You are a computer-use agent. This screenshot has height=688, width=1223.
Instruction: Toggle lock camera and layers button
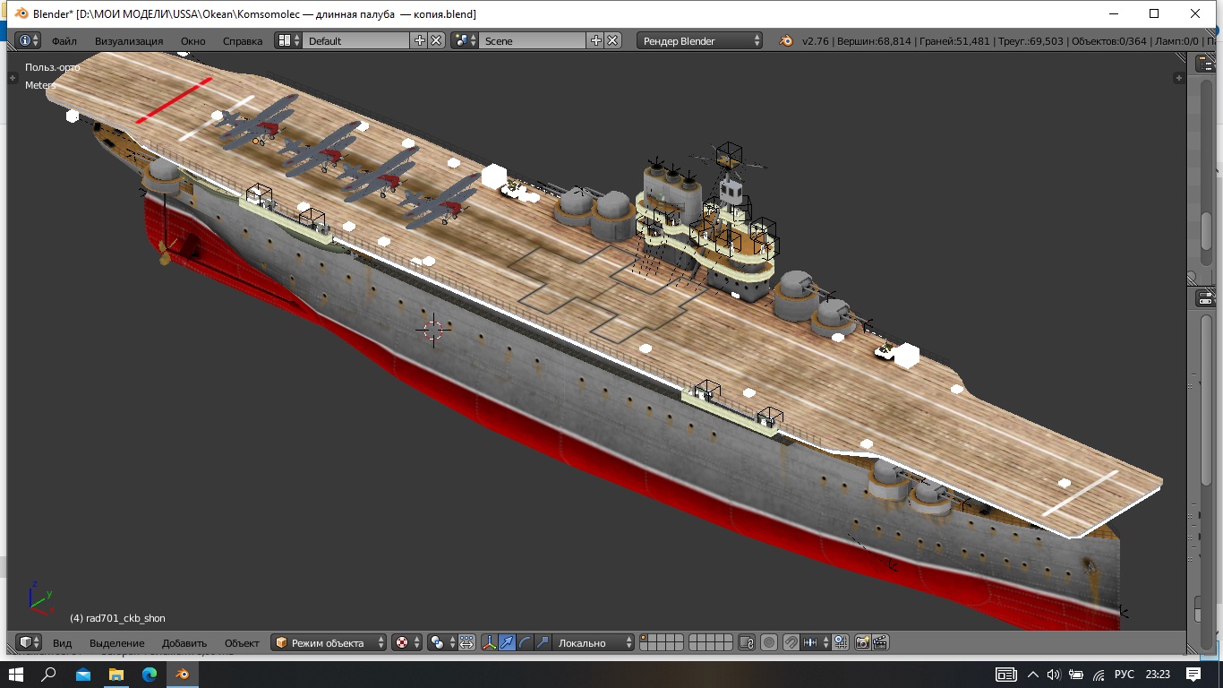[747, 642]
